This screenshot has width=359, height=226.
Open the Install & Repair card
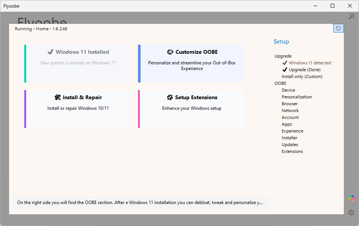(x=77, y=109)
